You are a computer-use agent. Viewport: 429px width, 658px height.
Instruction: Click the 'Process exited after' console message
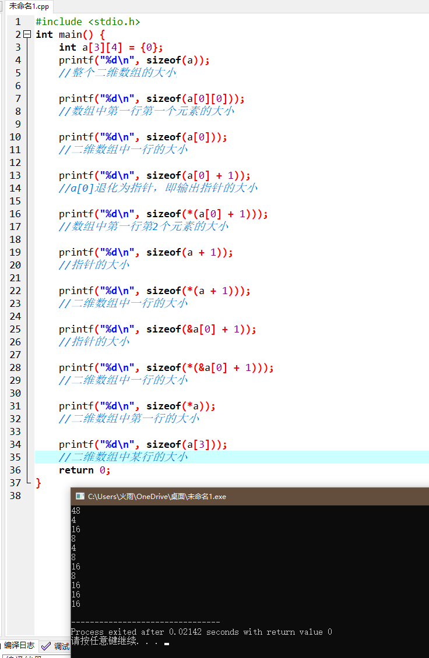pos(201,632)
